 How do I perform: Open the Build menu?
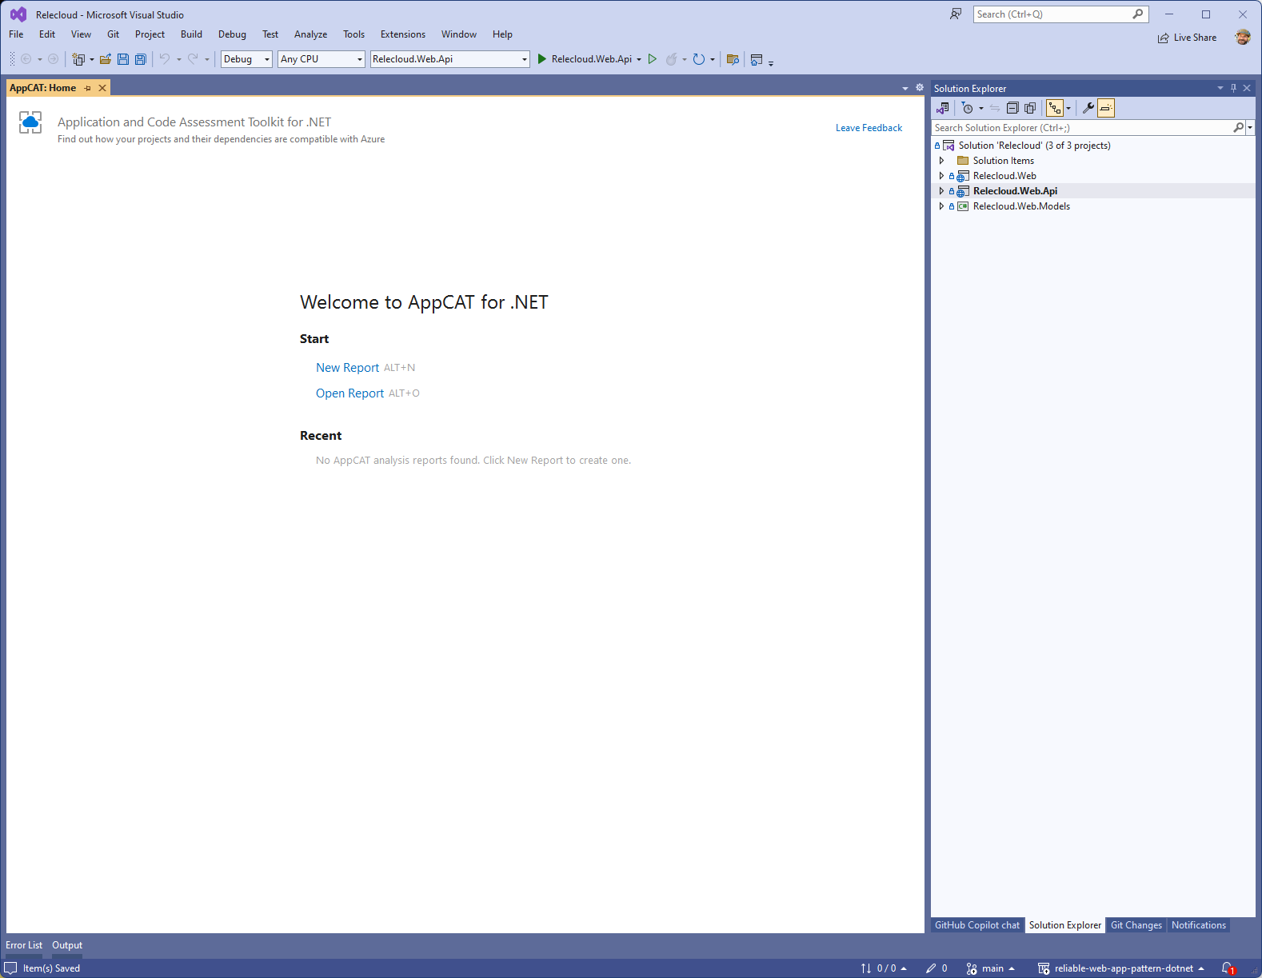(x=191, y=34)
